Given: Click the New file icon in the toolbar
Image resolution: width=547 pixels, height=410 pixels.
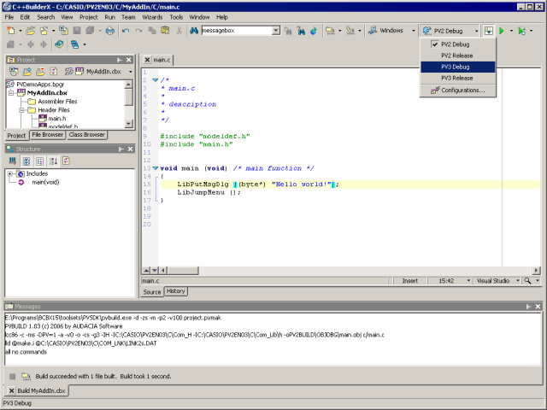Looking at the screenshot, I should click(11, 31).
